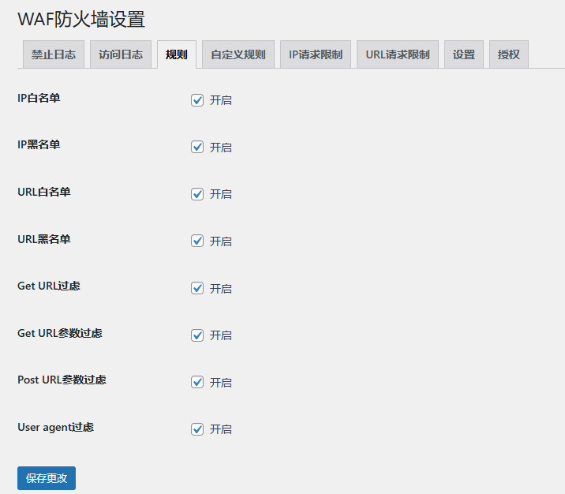Open the IP请求限制 tab
The width and height of the screenshot is (565, 494).
point(316,55)
